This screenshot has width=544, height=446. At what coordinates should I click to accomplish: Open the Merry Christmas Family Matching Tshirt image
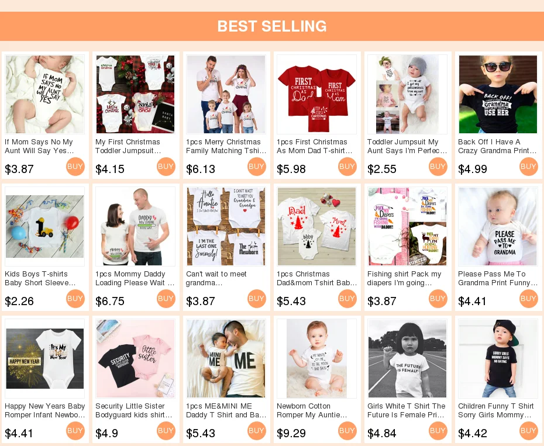pyautogui.click(x=226, y=94)
